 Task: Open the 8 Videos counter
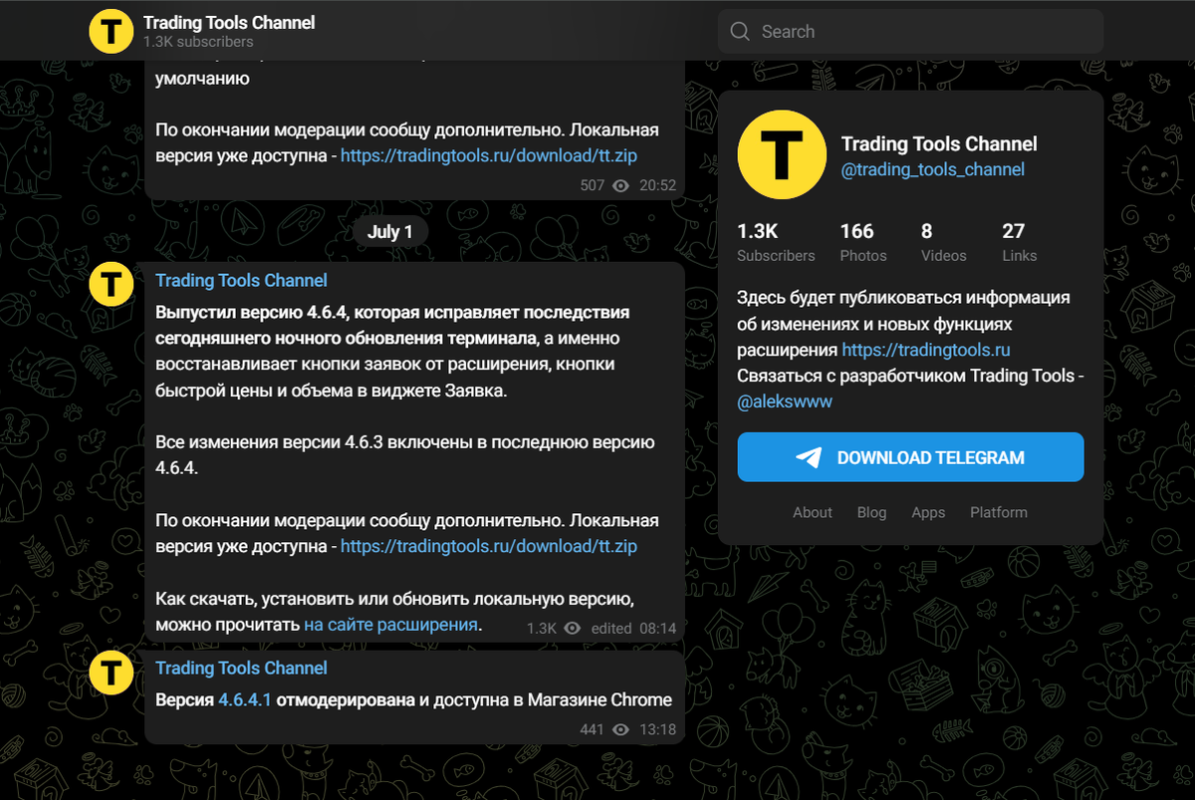pos(943,243)
